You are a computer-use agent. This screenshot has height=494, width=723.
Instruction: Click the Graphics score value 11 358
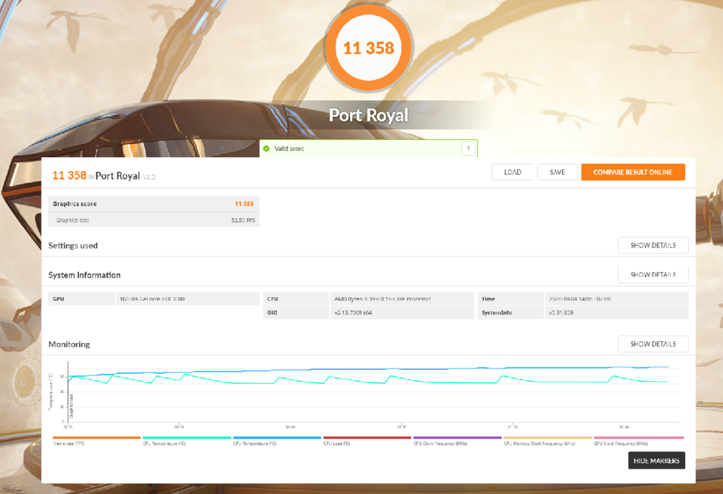pos(244,204)
